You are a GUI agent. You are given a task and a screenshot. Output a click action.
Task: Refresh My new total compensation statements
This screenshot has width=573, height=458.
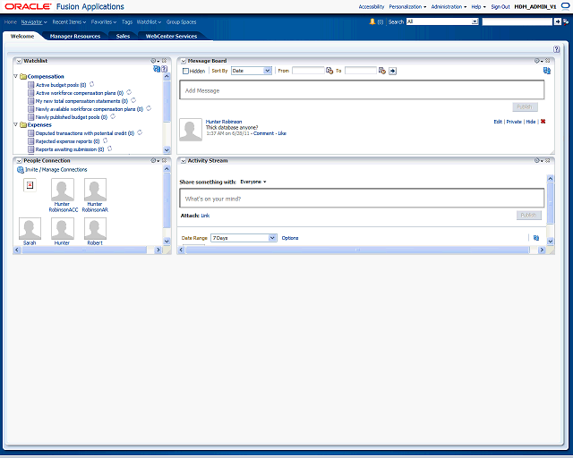133,100
